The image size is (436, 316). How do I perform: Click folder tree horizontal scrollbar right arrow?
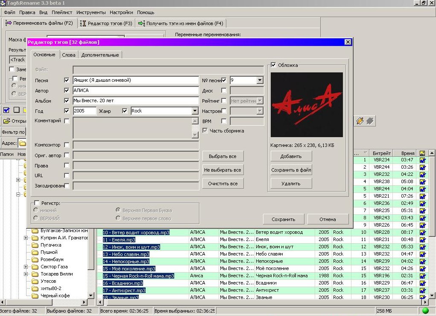pos(84,302)
